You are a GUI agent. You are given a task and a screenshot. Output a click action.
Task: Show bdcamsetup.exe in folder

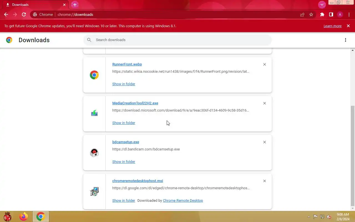[x=124, y=162]
